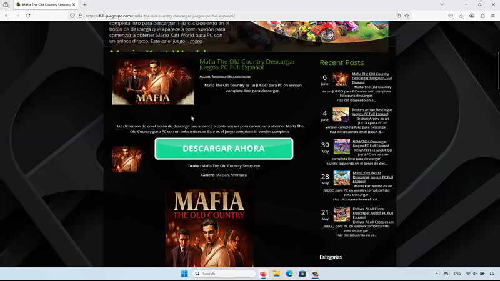Click the DESCARGAR AHORA button
500x281 pixels.
[x=224, y=149]
